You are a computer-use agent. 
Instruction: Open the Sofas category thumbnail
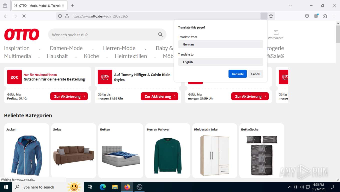click(x=74, y=151)
